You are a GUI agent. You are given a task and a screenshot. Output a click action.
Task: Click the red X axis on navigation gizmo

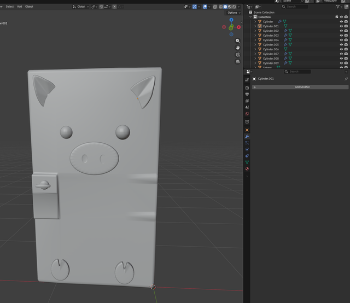tap(238, 27)
